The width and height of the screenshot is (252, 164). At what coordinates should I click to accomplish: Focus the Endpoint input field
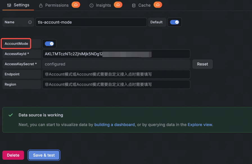[116, 74]
